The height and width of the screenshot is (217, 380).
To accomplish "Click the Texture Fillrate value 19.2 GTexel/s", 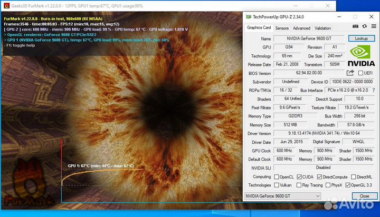I will point(356,107).
